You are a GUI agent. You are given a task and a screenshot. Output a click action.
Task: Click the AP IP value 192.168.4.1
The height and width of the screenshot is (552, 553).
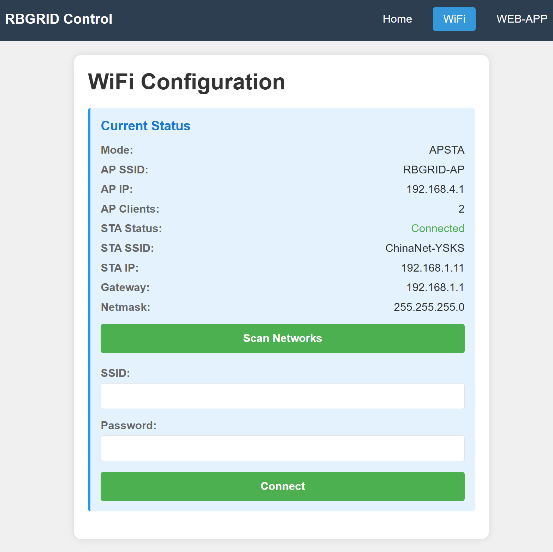pos(435,189)
